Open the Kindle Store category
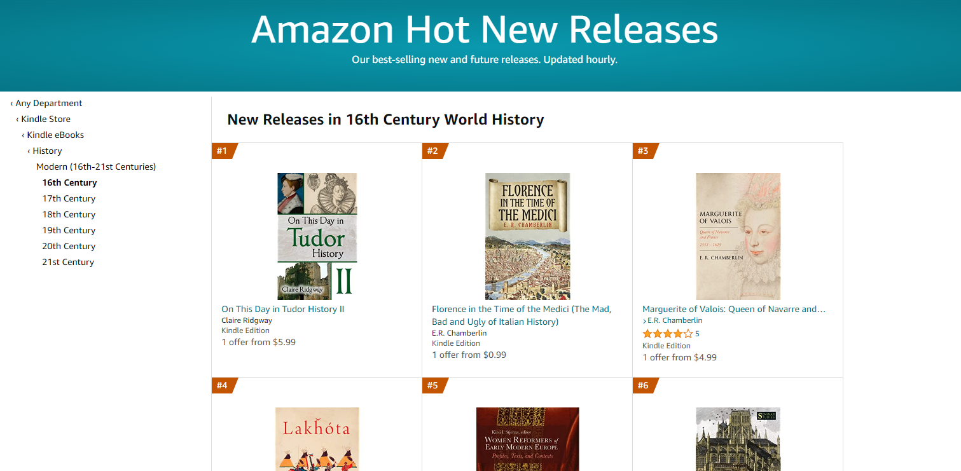Image resolution: width=961 pixels, height=471 pixels. pos(45,118)
